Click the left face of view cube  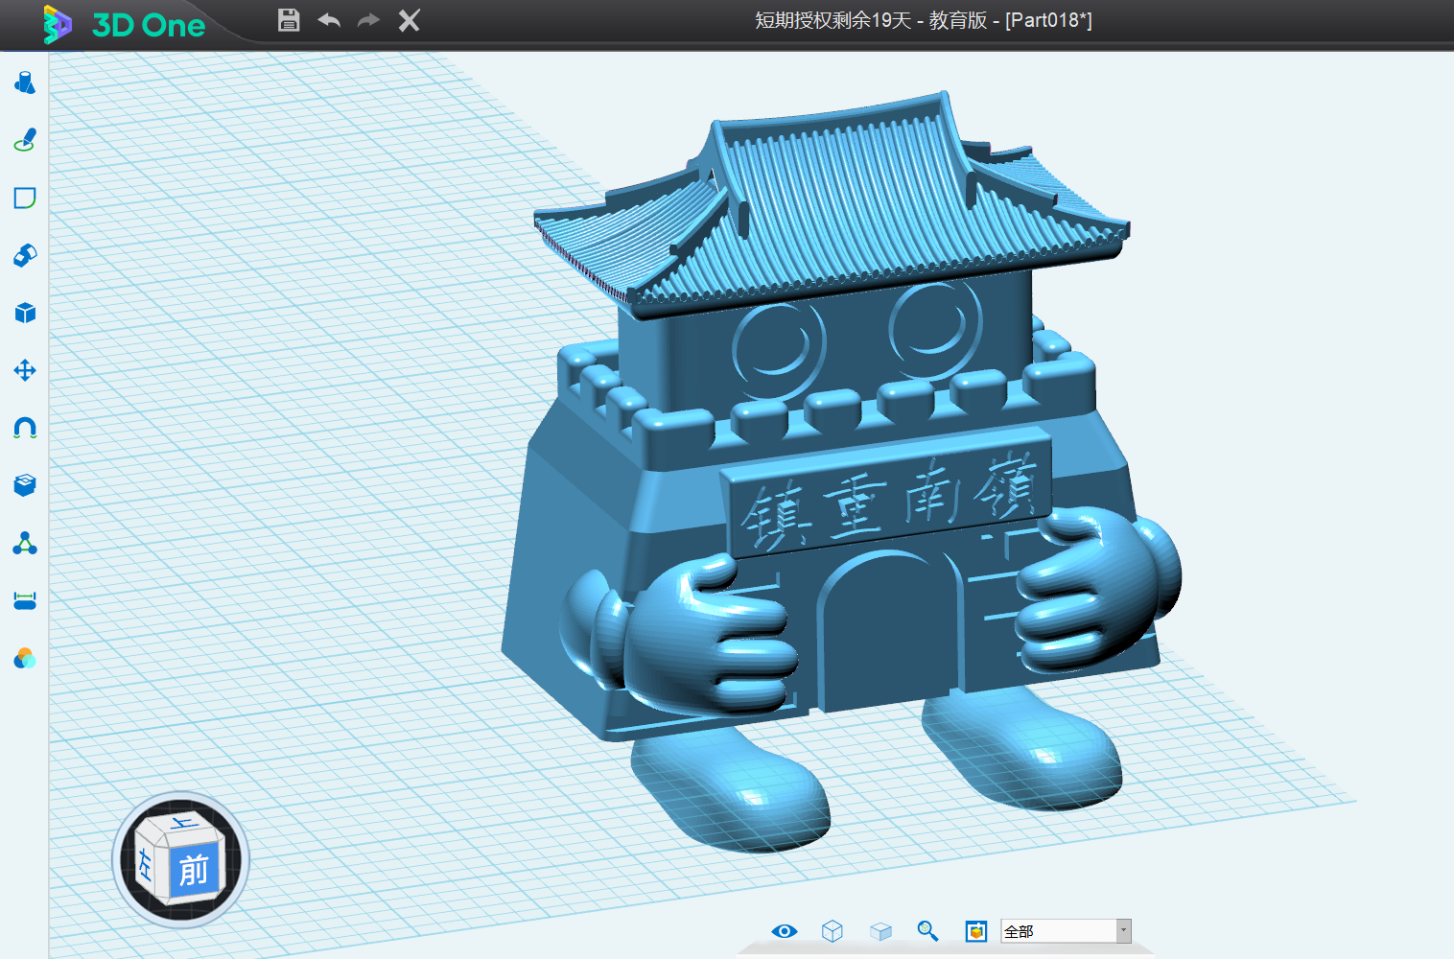(x=147, y=864)
